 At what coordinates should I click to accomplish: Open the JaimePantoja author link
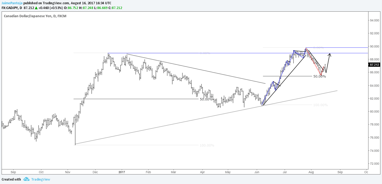point(12,3)
